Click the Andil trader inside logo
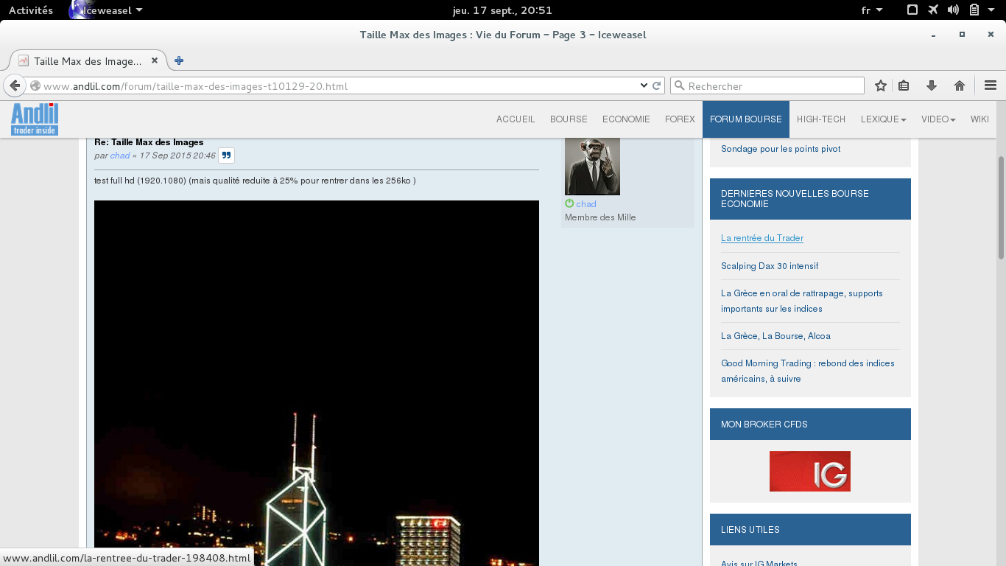Image resolution: width=1006 pixels, height=566 pixels. tap(35, 119)
